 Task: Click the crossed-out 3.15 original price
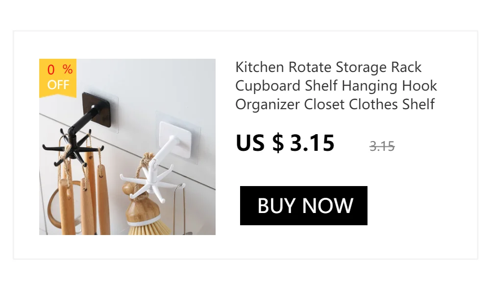[382, 146]
